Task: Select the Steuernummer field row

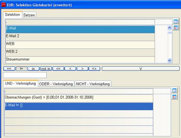Action: click(80, 60)
